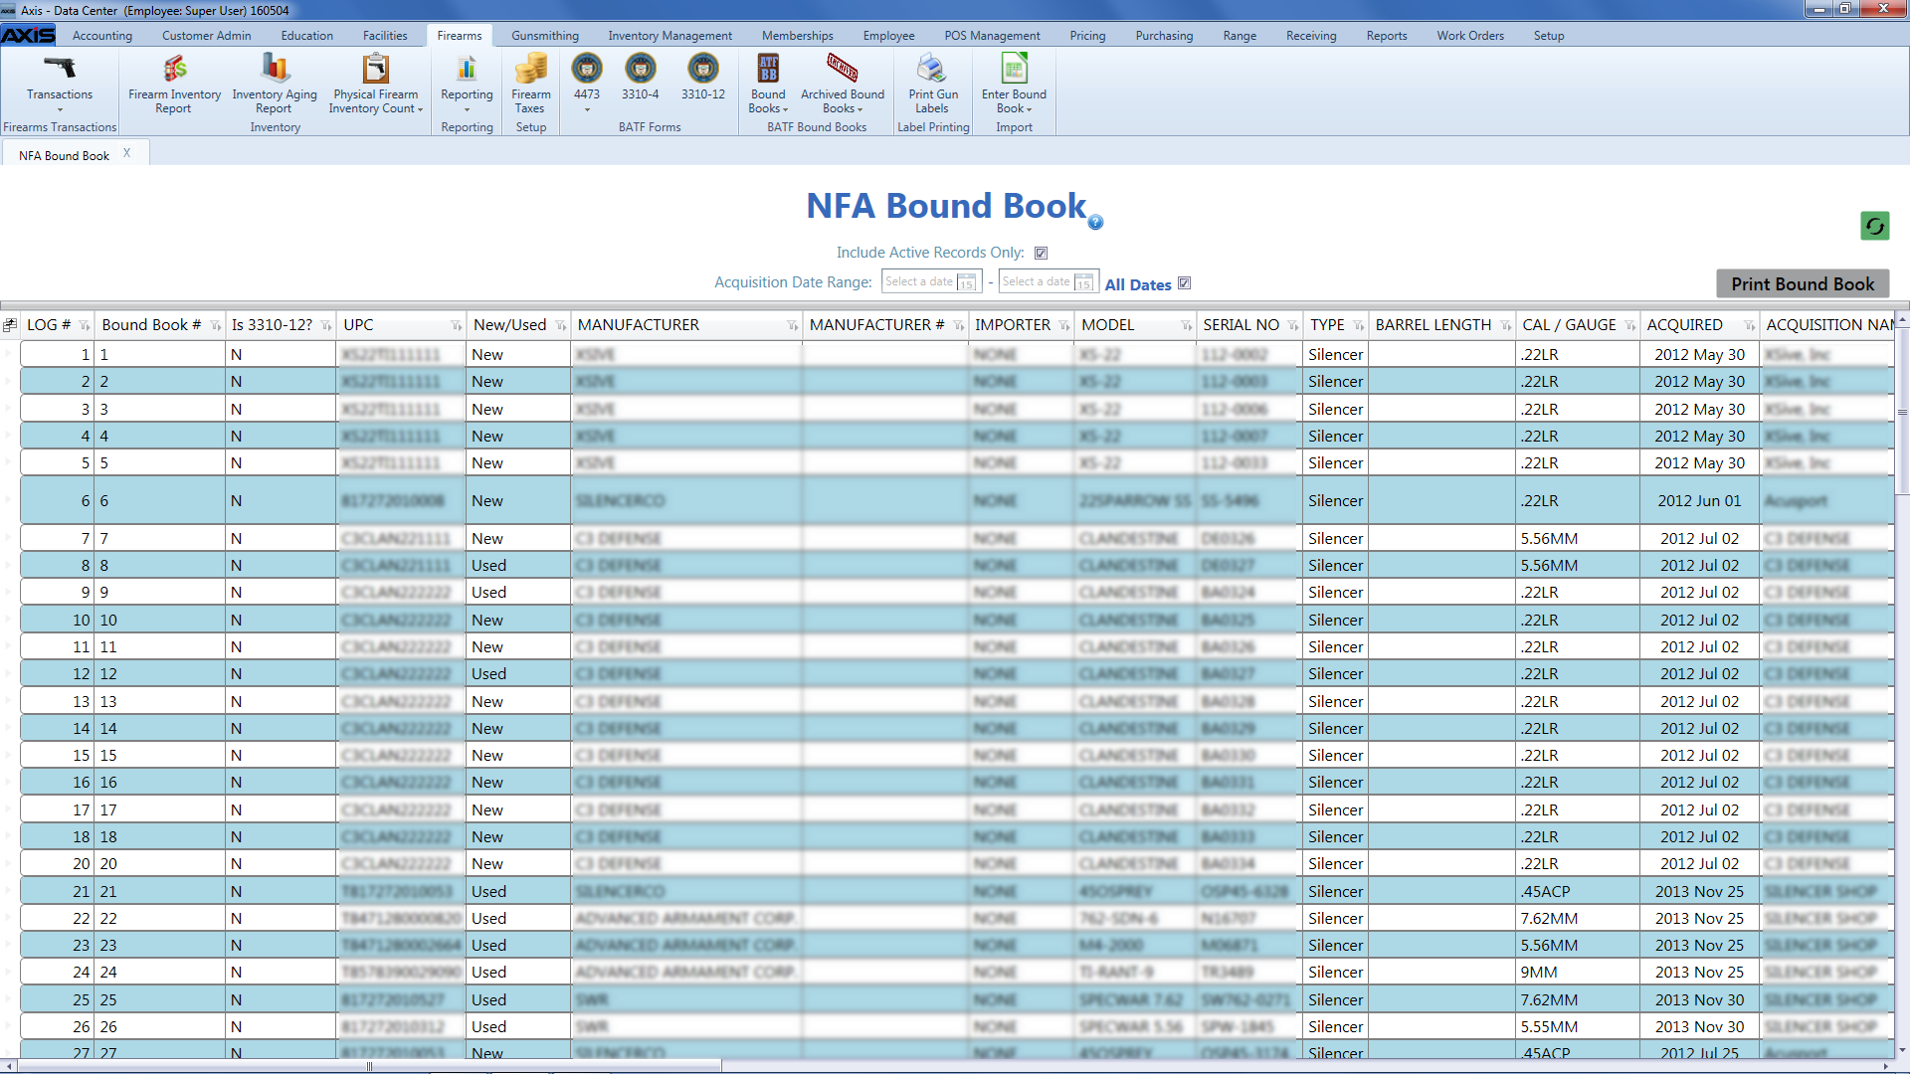The height and width of the screenshot is (1074, 1910).
Task: Open Firearm Taxes setup
Action: 530,83
